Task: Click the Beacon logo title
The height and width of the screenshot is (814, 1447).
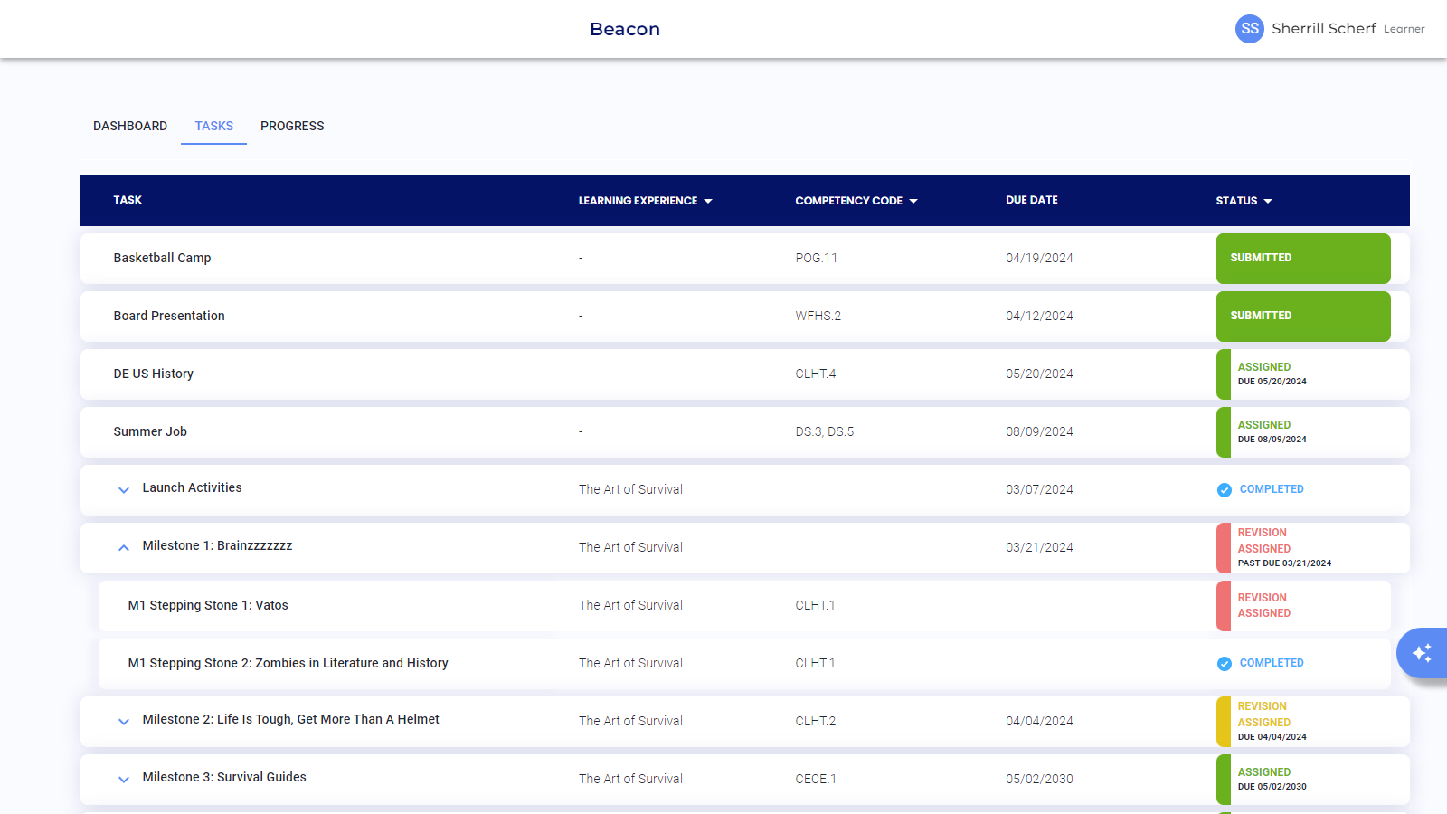Action: (625, 29)
